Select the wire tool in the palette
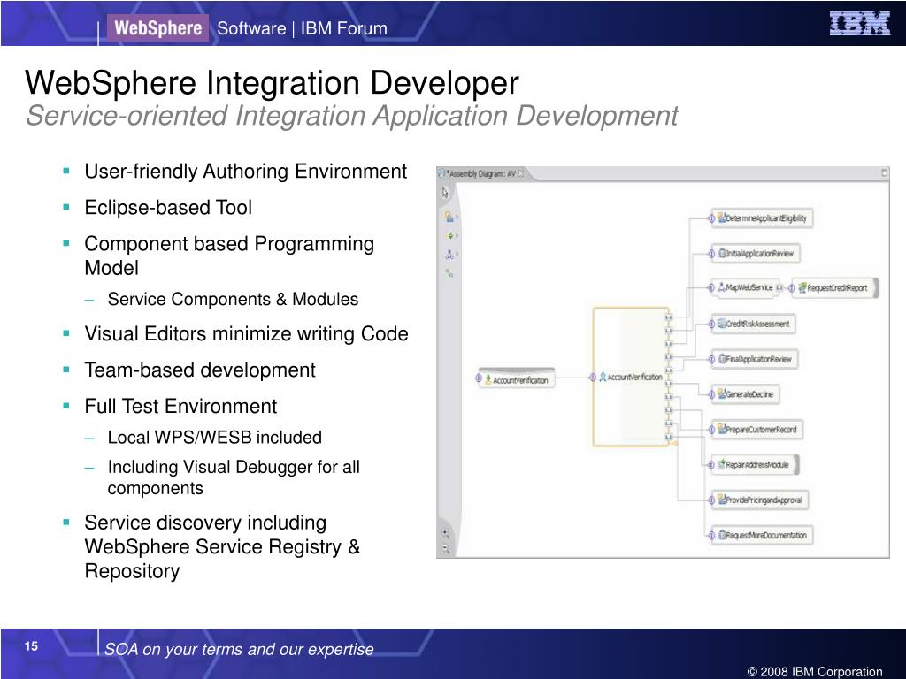The width and height of the screenshot is (906, 679). [x=449, y=272]
